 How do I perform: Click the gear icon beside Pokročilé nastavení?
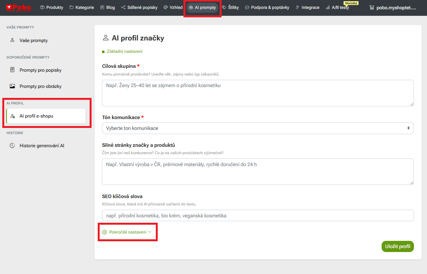pos(105,232)
